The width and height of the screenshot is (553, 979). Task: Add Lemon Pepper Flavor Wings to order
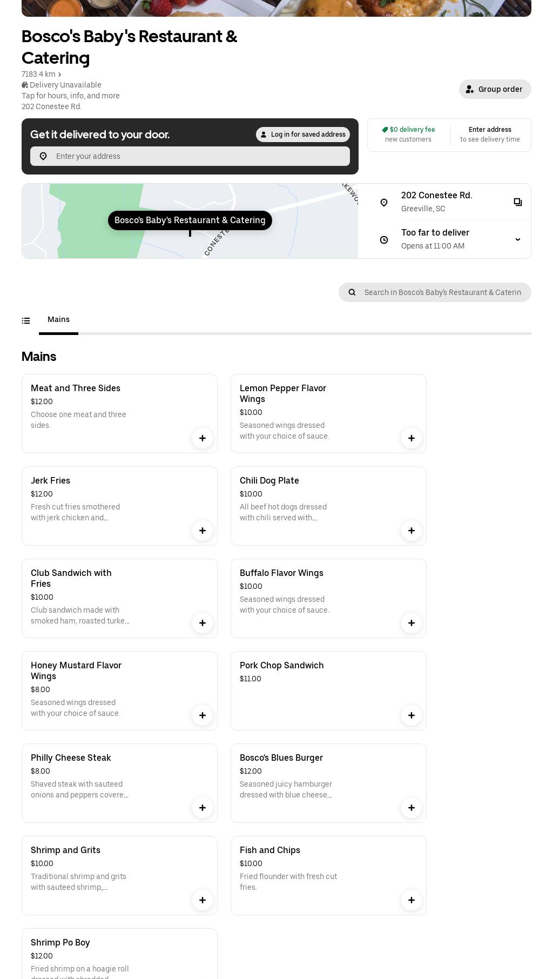(x=411, y=438)
